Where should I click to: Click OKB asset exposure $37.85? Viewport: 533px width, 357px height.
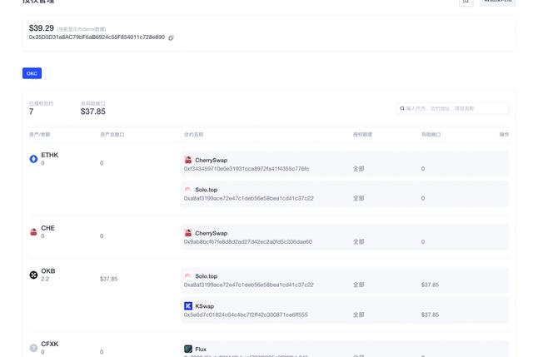109,279
